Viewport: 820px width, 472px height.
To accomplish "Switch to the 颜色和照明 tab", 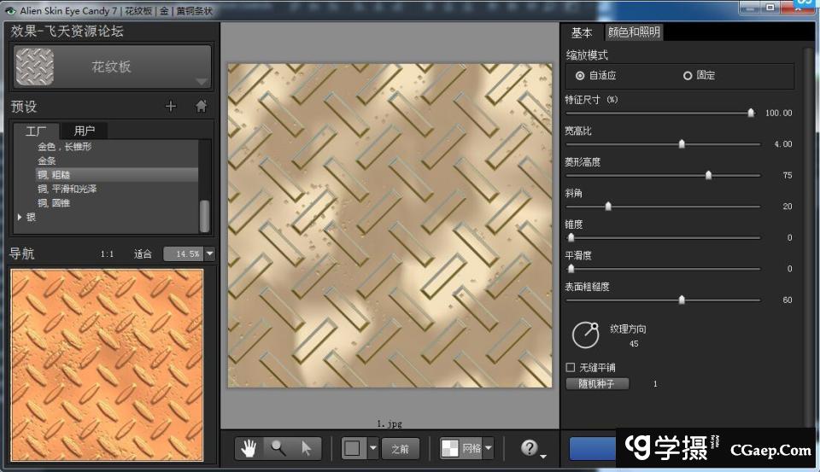I will (x=633, y=32).
